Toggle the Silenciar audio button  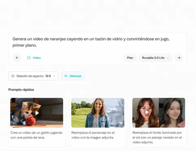(x=73, y=76)
